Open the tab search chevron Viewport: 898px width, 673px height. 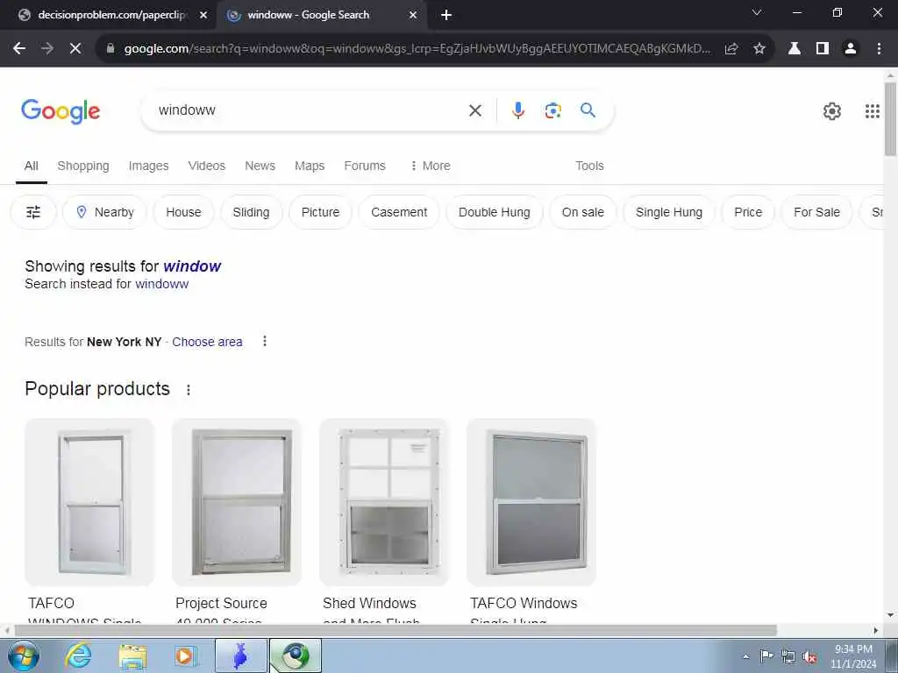click(757, 12)
